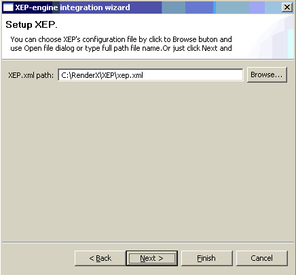This screenshot has width=296, height=275.
Task: Advance the wizard using Next button
Action: pos(151,258)
